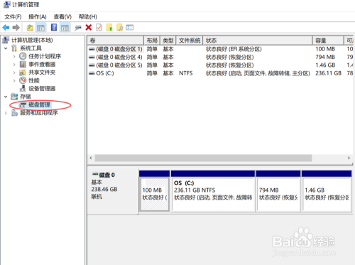Select 事件查看器 in the tree
The height and width of the screenshot is (265, 355).
tap(42, 65)
